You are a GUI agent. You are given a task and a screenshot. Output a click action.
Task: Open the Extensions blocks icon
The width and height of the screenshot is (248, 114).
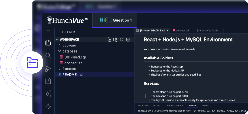[x=48, y=81]
